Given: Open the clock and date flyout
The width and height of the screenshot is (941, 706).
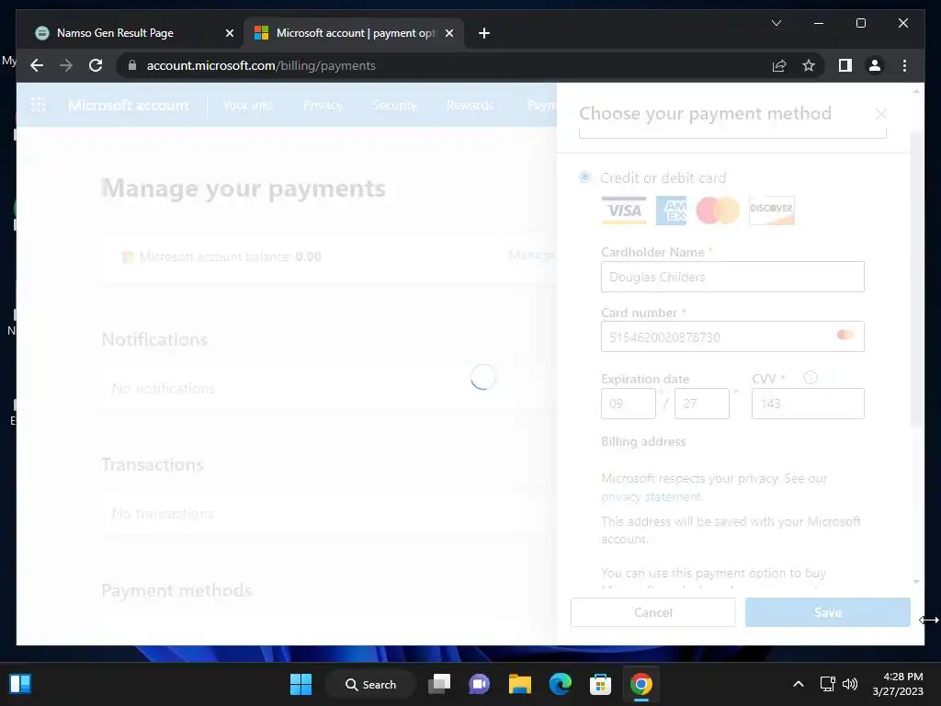Looking at the screenshot, I should click(898, 684).
